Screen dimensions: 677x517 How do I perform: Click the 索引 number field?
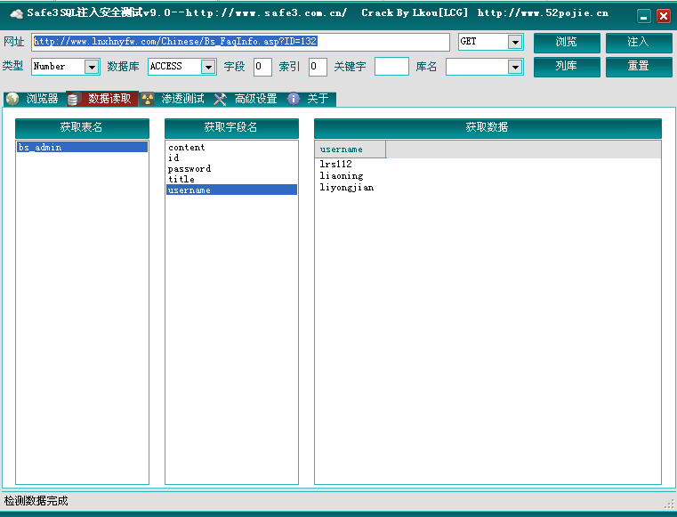(318, 67)
